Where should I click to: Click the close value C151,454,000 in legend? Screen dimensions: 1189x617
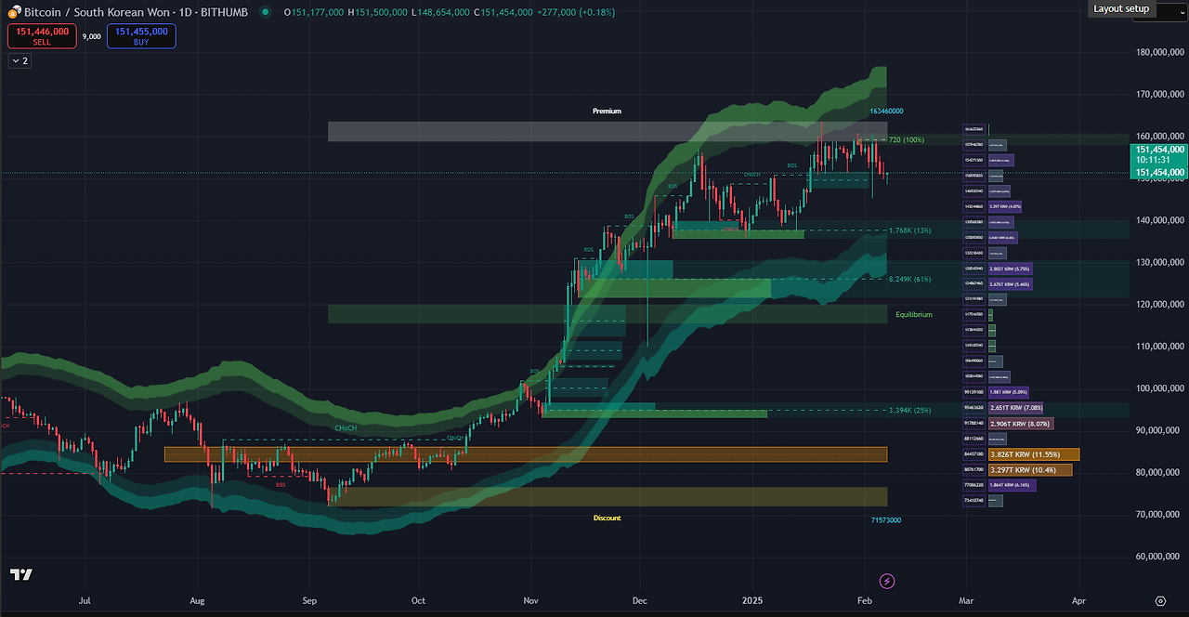click(x=503, y=11)
